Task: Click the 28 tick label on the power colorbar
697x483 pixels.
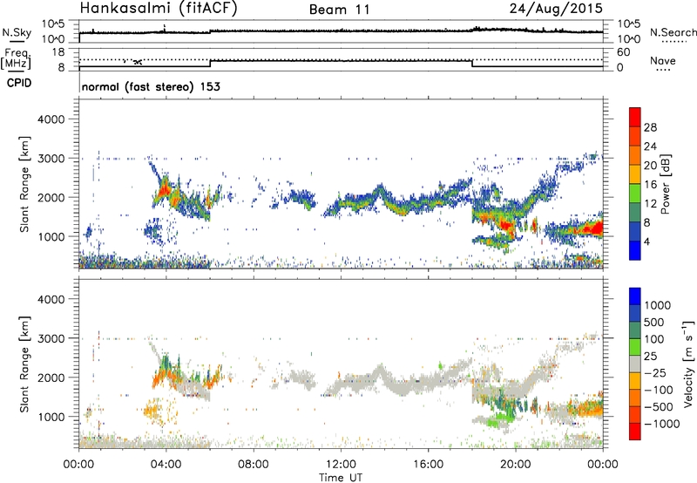Action: pos(650,127)
